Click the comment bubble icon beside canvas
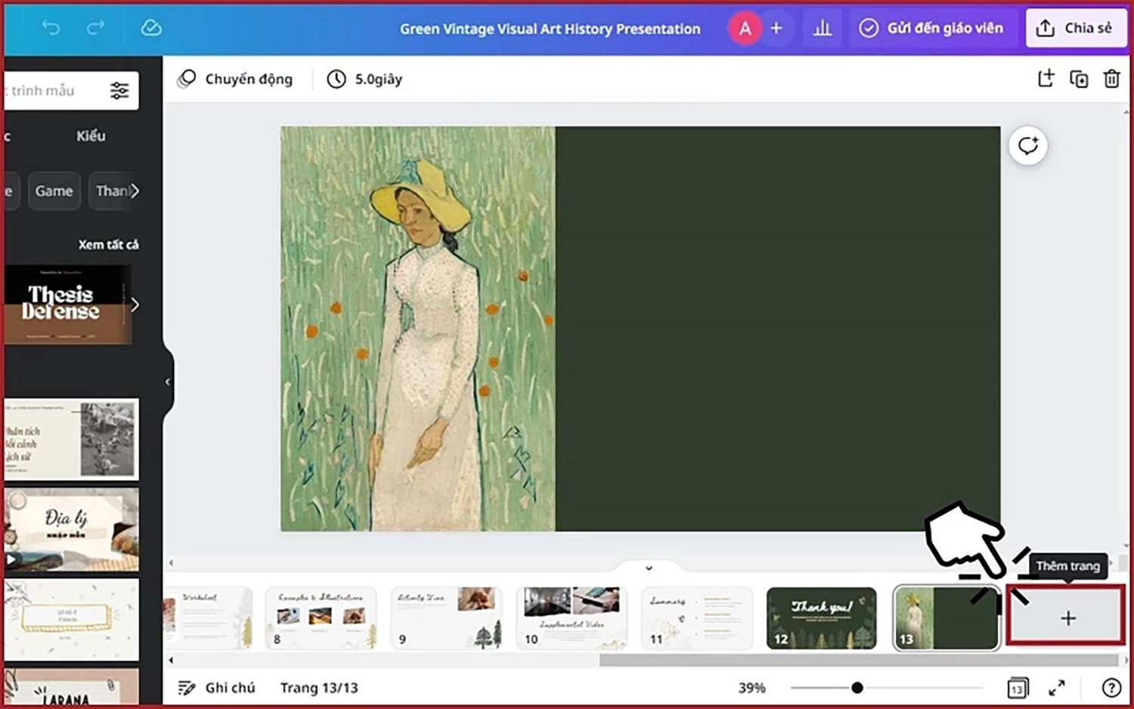 [1028, 146]
